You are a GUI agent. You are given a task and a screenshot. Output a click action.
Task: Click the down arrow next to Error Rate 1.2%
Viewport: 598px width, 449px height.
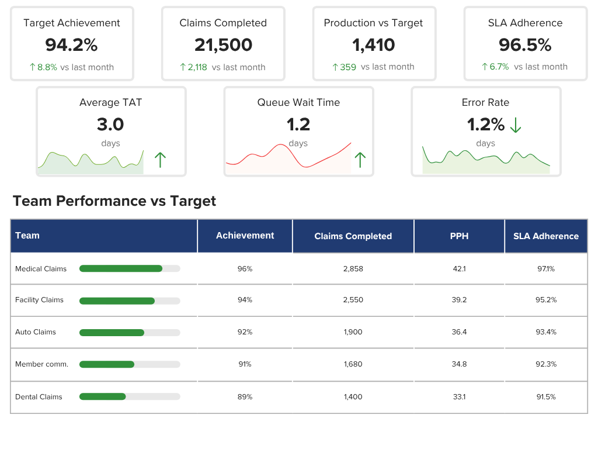point(516,125)
